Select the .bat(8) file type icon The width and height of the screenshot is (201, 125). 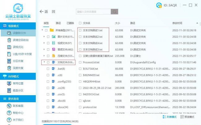click(x=53, y=69)
